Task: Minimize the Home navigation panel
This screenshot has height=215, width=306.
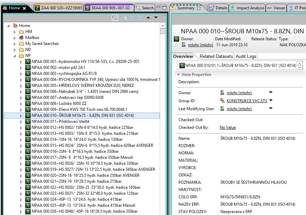Action: click(158, 7)
